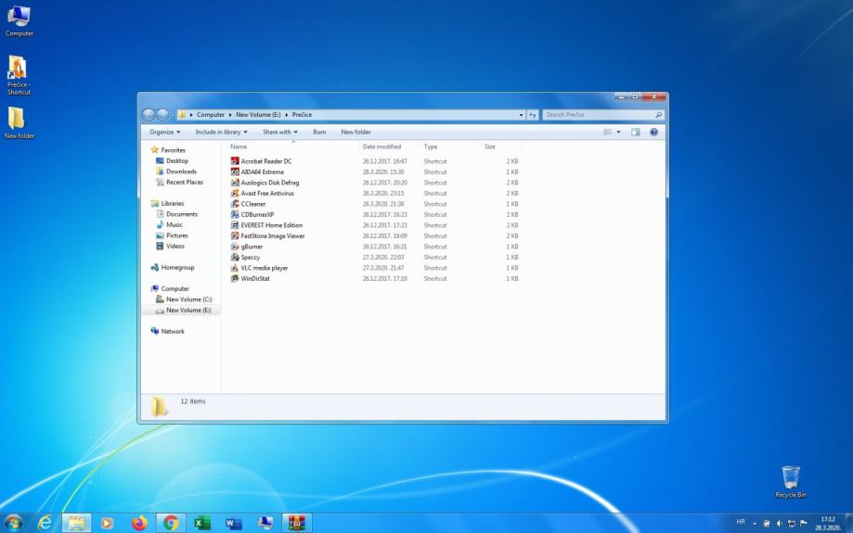
Task: Open the Share with dropdown
Action: (x=279, y=132)
